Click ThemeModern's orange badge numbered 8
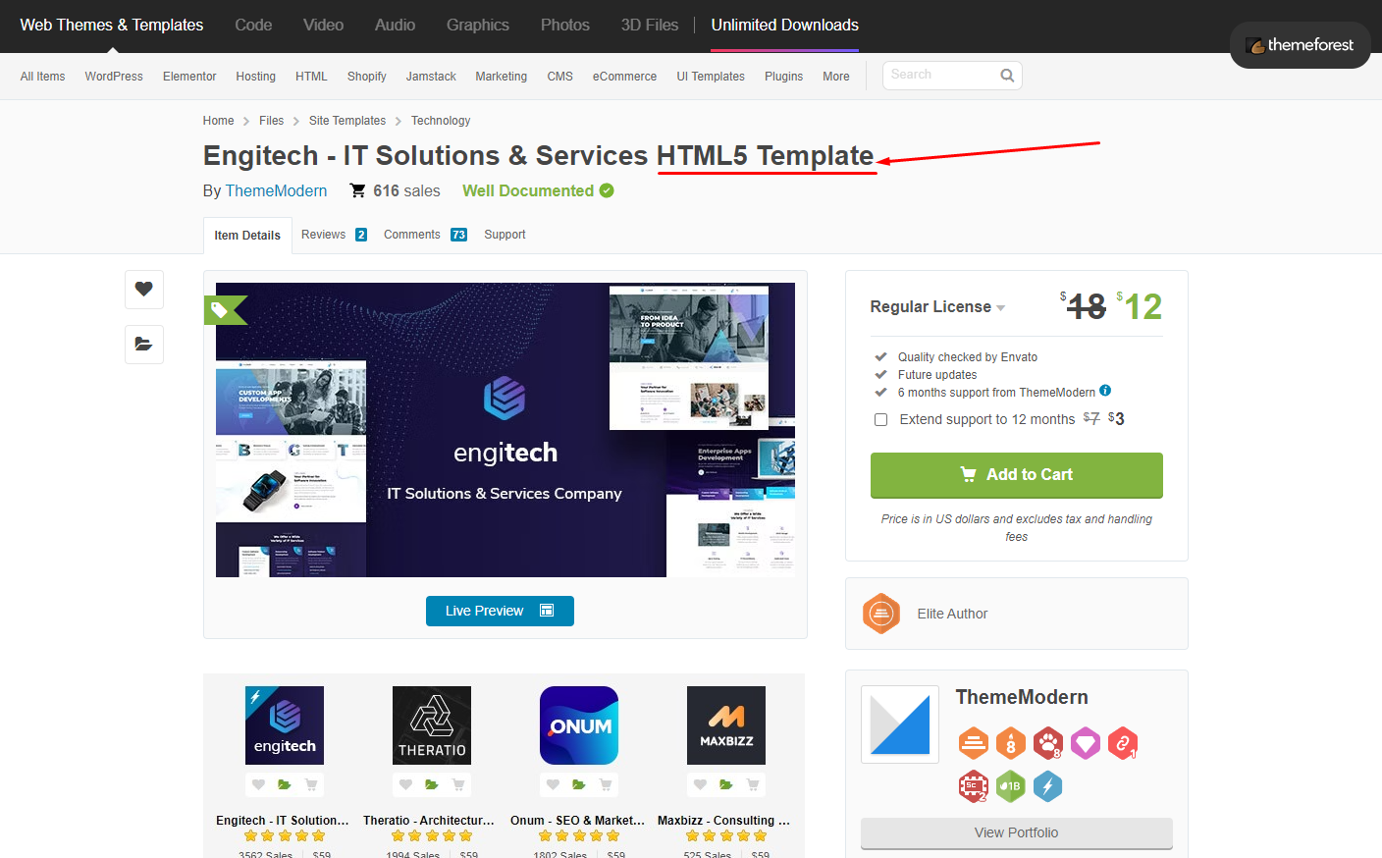1382x858 pixels. pos(1011,743)
